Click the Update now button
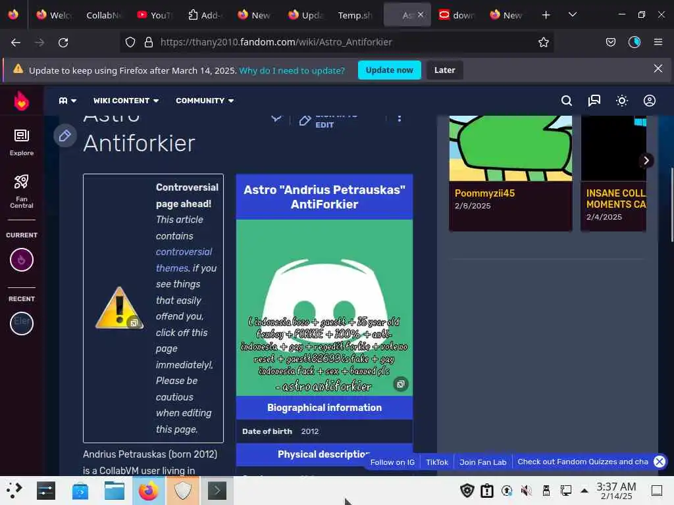This screenshot has width=674, height=505. [x=389, y=70]
